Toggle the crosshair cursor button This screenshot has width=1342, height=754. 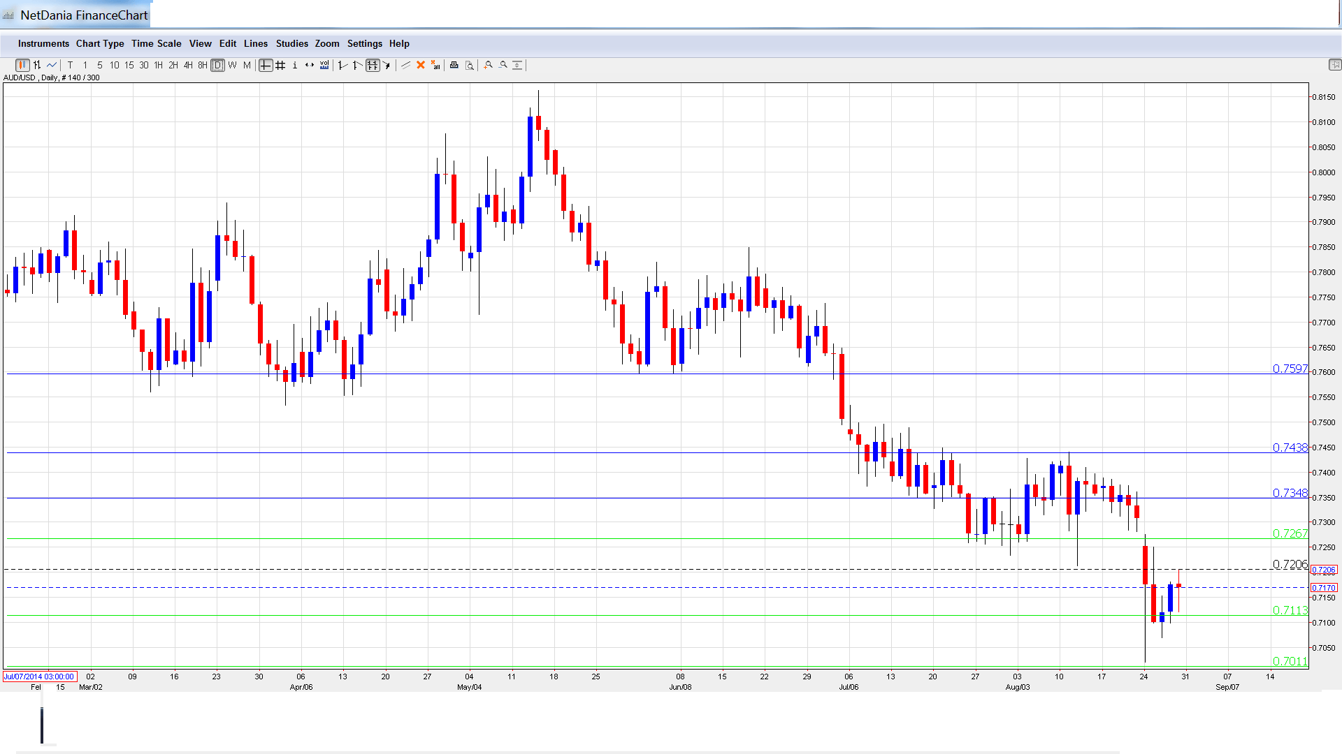(x=266, y=65)
